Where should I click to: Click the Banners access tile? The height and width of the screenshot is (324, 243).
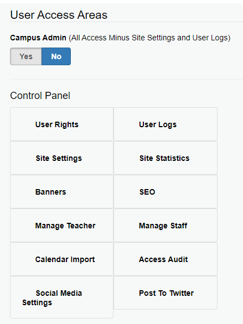pyautogui.click(x=61, y=191)
